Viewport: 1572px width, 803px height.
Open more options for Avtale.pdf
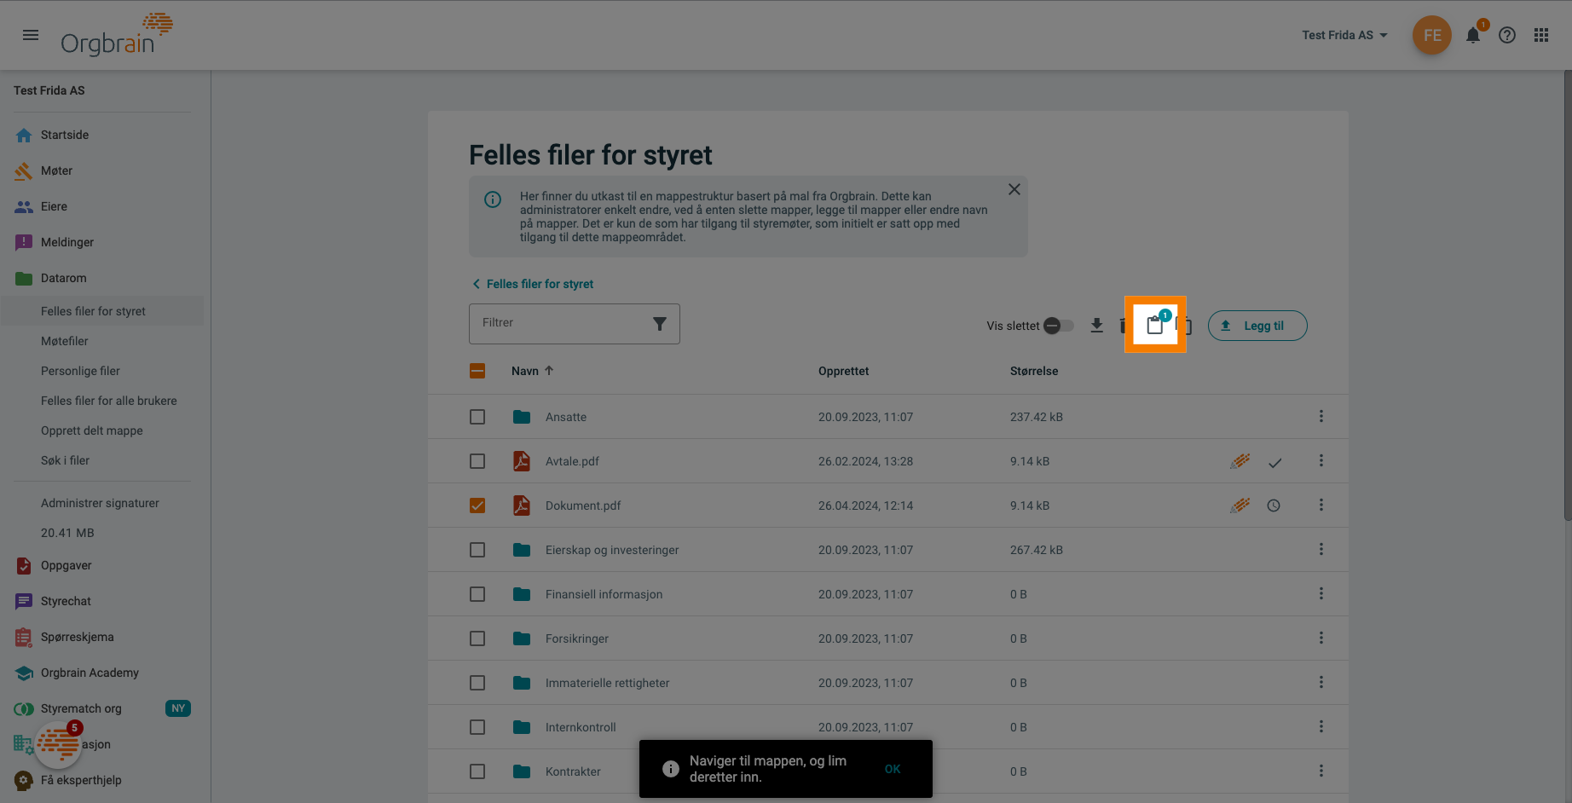(x=1321, y=460)
